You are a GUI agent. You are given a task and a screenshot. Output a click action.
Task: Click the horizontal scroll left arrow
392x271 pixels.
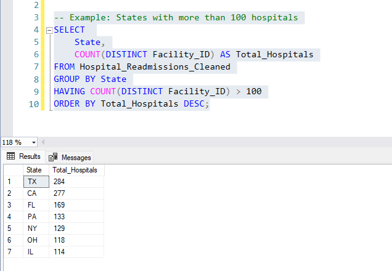tap(43, 142)
